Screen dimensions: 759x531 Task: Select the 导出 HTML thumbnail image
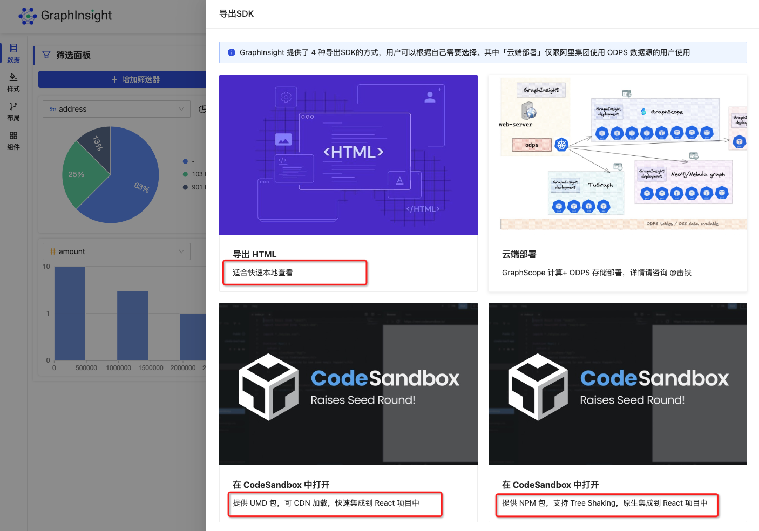pyautogui.click(x=348, y=155)
